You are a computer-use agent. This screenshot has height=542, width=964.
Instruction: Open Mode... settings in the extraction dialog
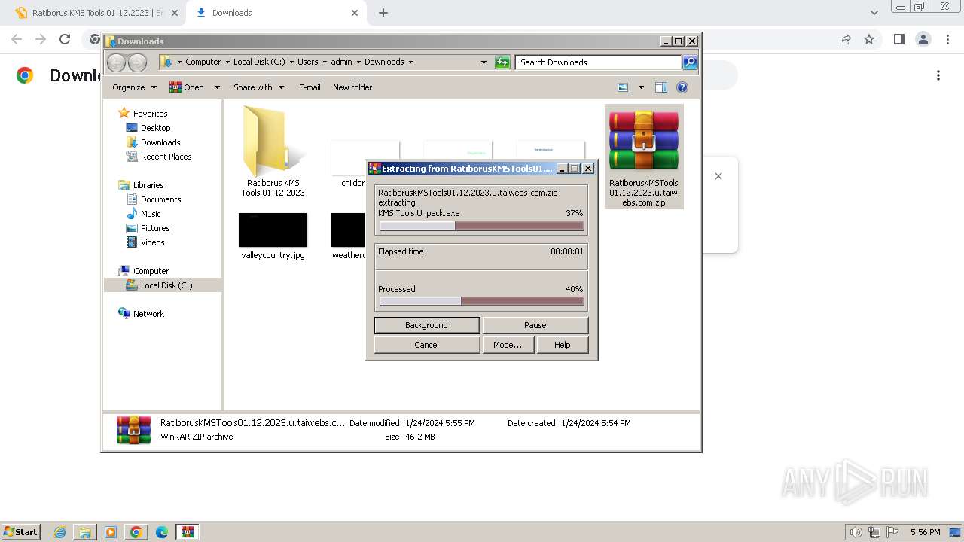point(508,345)
